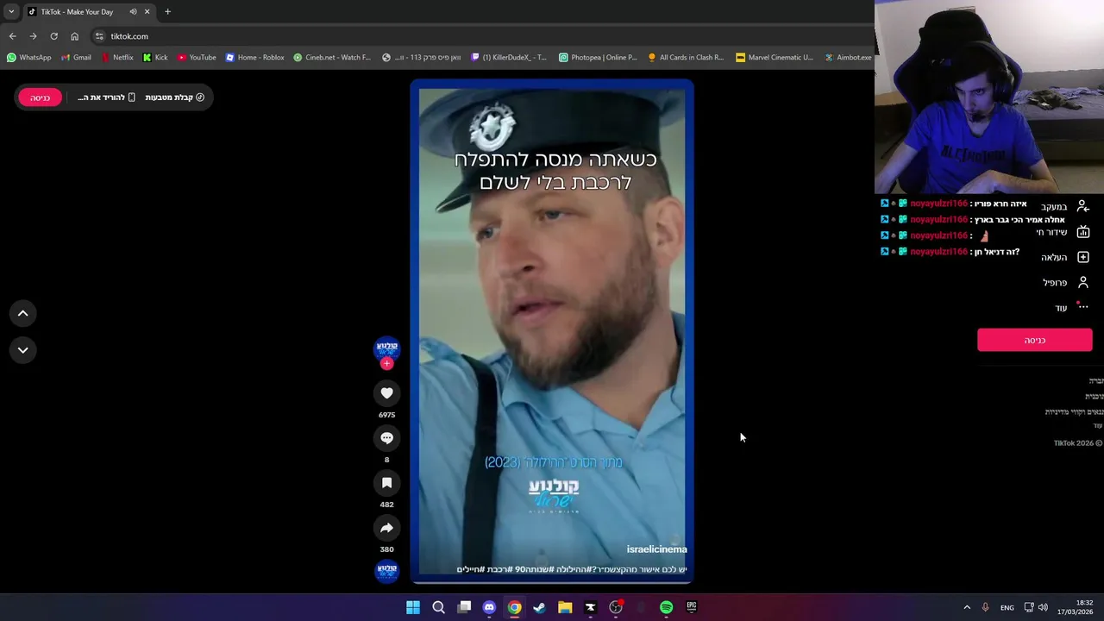The image size is (1104, 621).
Task: Click the live TV icon in the sidebar
Action: [1083, 232]
